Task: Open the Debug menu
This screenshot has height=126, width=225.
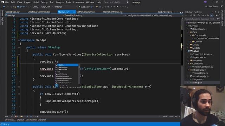Action: [x=44, y=2]
